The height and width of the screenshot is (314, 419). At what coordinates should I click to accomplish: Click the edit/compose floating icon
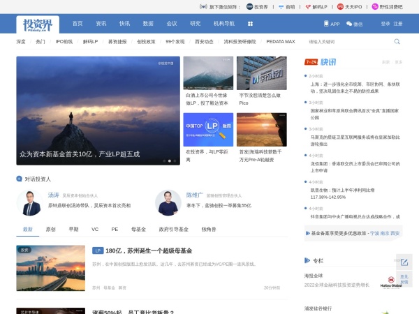pyautogui.click(x=404, y=262)
